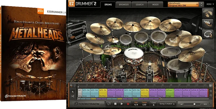Click bar 73 on the timeline ruler
Image resolution: width=216 pixels, height=109 pixels.
coord(154,85)
